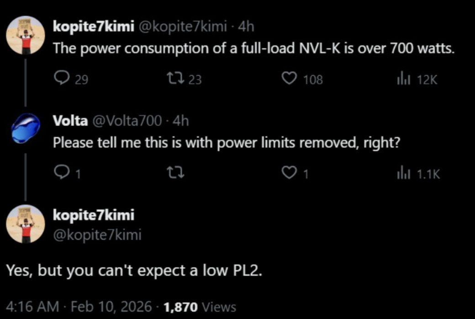The image size is (475, 319).
Task: Open the tweet text about 700 watts
Action: coord(254,48)
